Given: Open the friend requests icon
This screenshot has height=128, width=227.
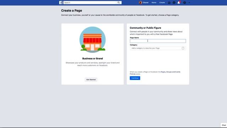Looking at the screenshot, I should (x=169, y=2).
